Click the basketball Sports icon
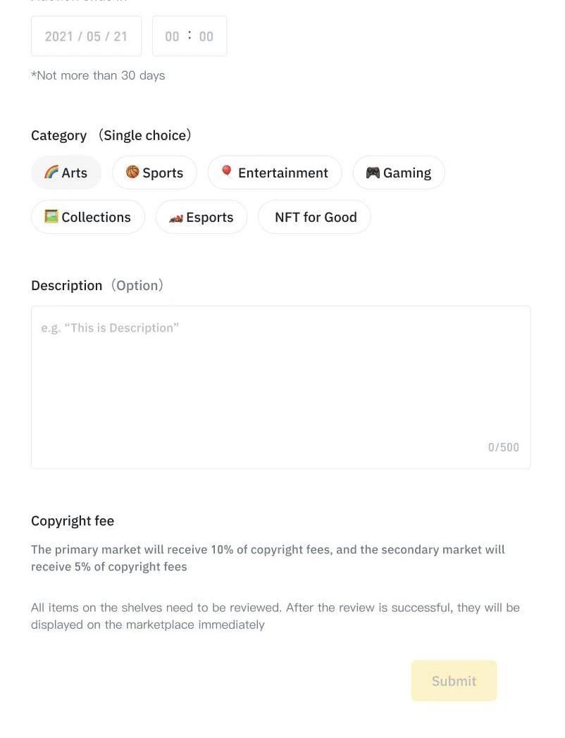Screen dimensions: 565x738 click(132, 173)
